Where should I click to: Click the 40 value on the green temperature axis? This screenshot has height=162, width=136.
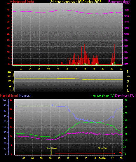coord(126,100)
